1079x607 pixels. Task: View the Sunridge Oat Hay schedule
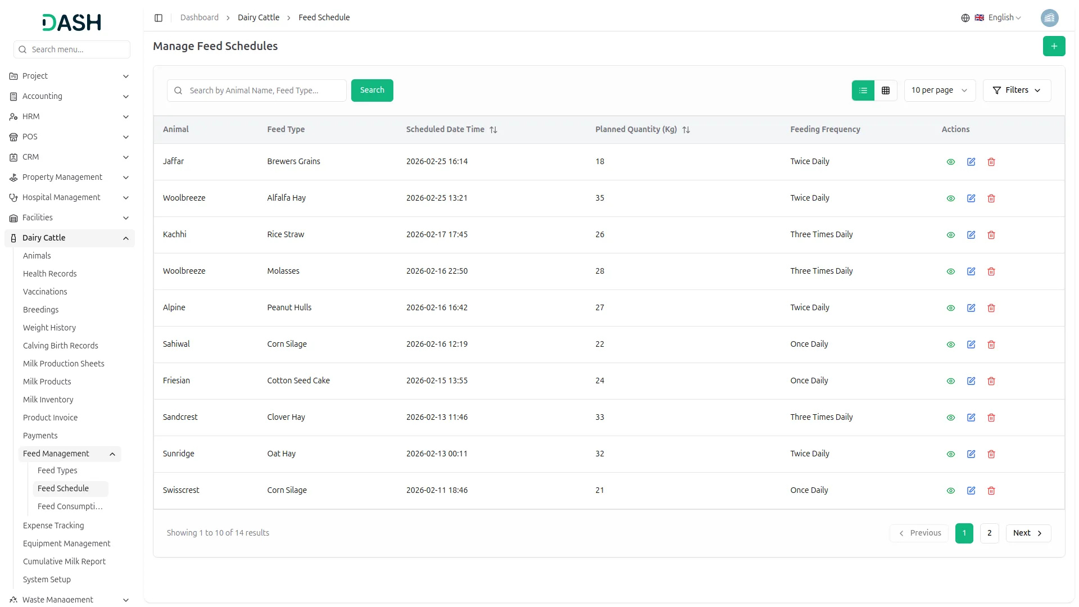[950, 454]
